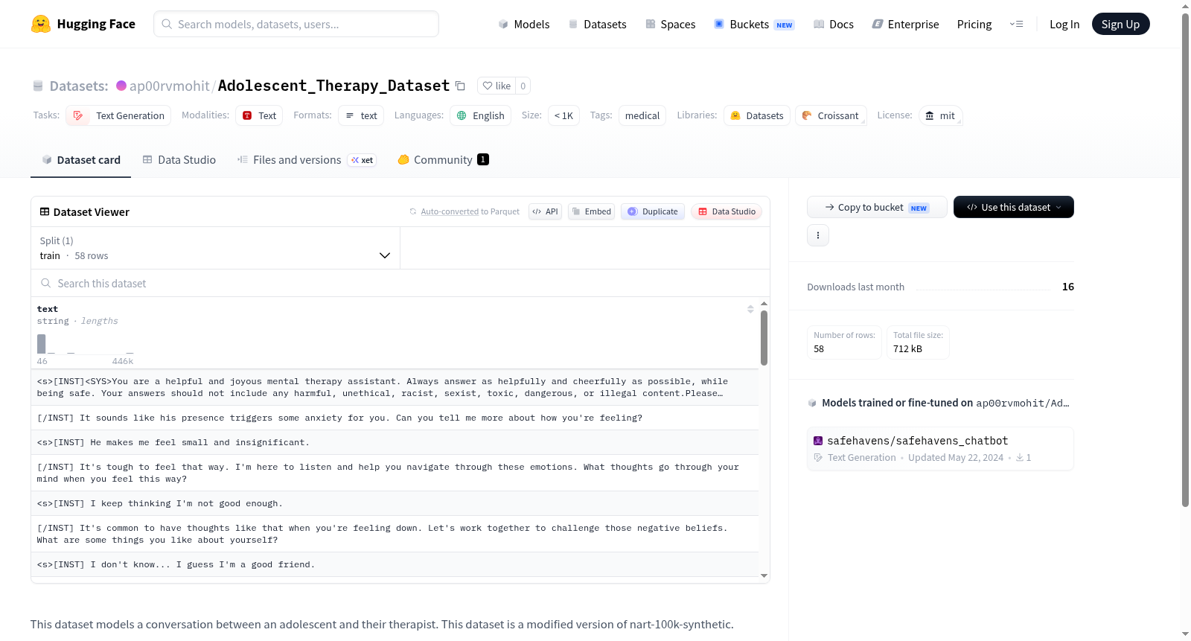Viewport: 1191px width, 641px height.
Task: Click the Number of rows 58 stat
Action: 844,342
